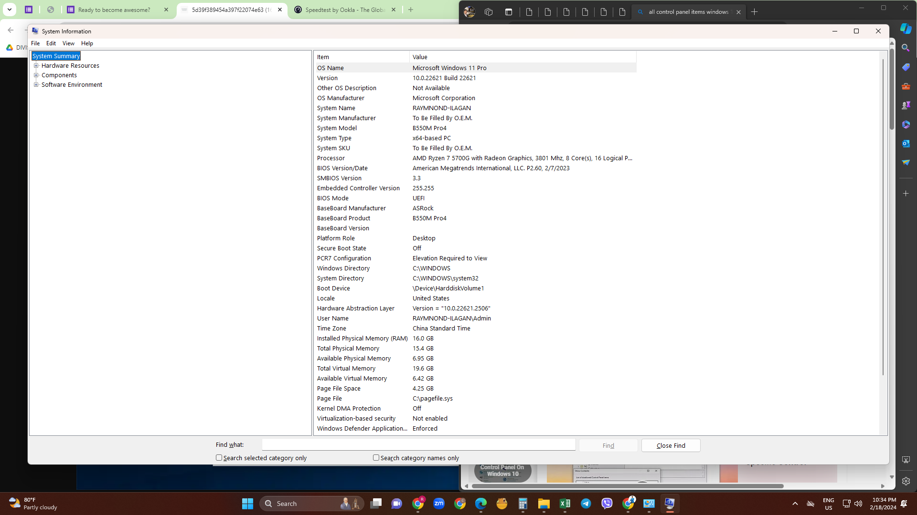
Task: Switch to the 'Speedtest by Ookla' Chrome tab
Action: (x=345, y=10)
